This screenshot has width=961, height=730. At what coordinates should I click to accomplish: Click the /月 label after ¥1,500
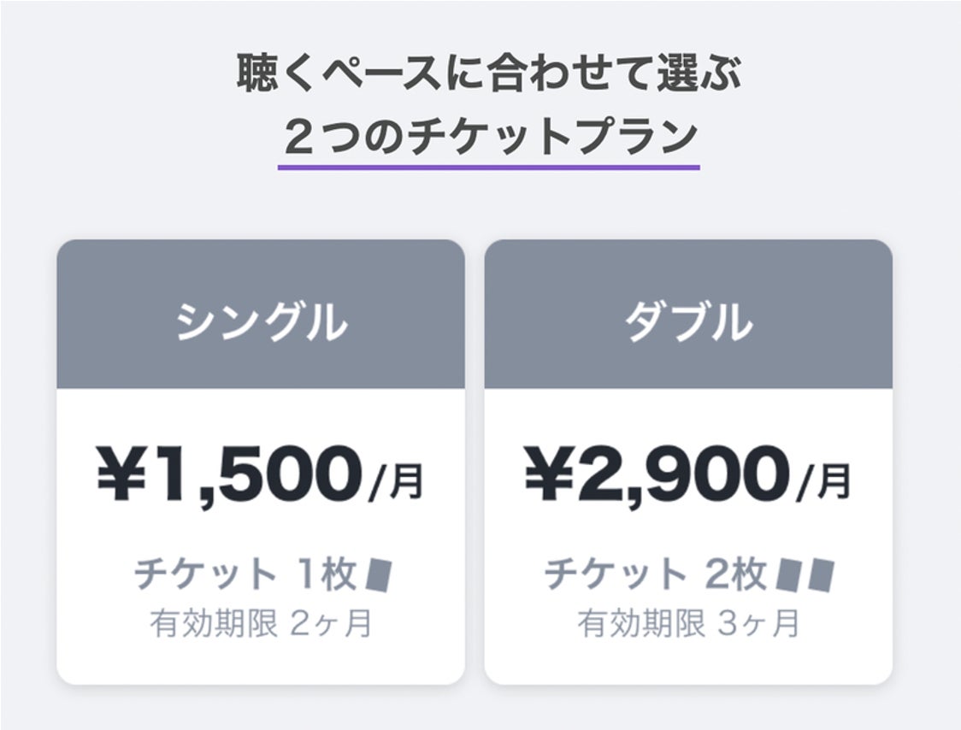click(395, 482)
